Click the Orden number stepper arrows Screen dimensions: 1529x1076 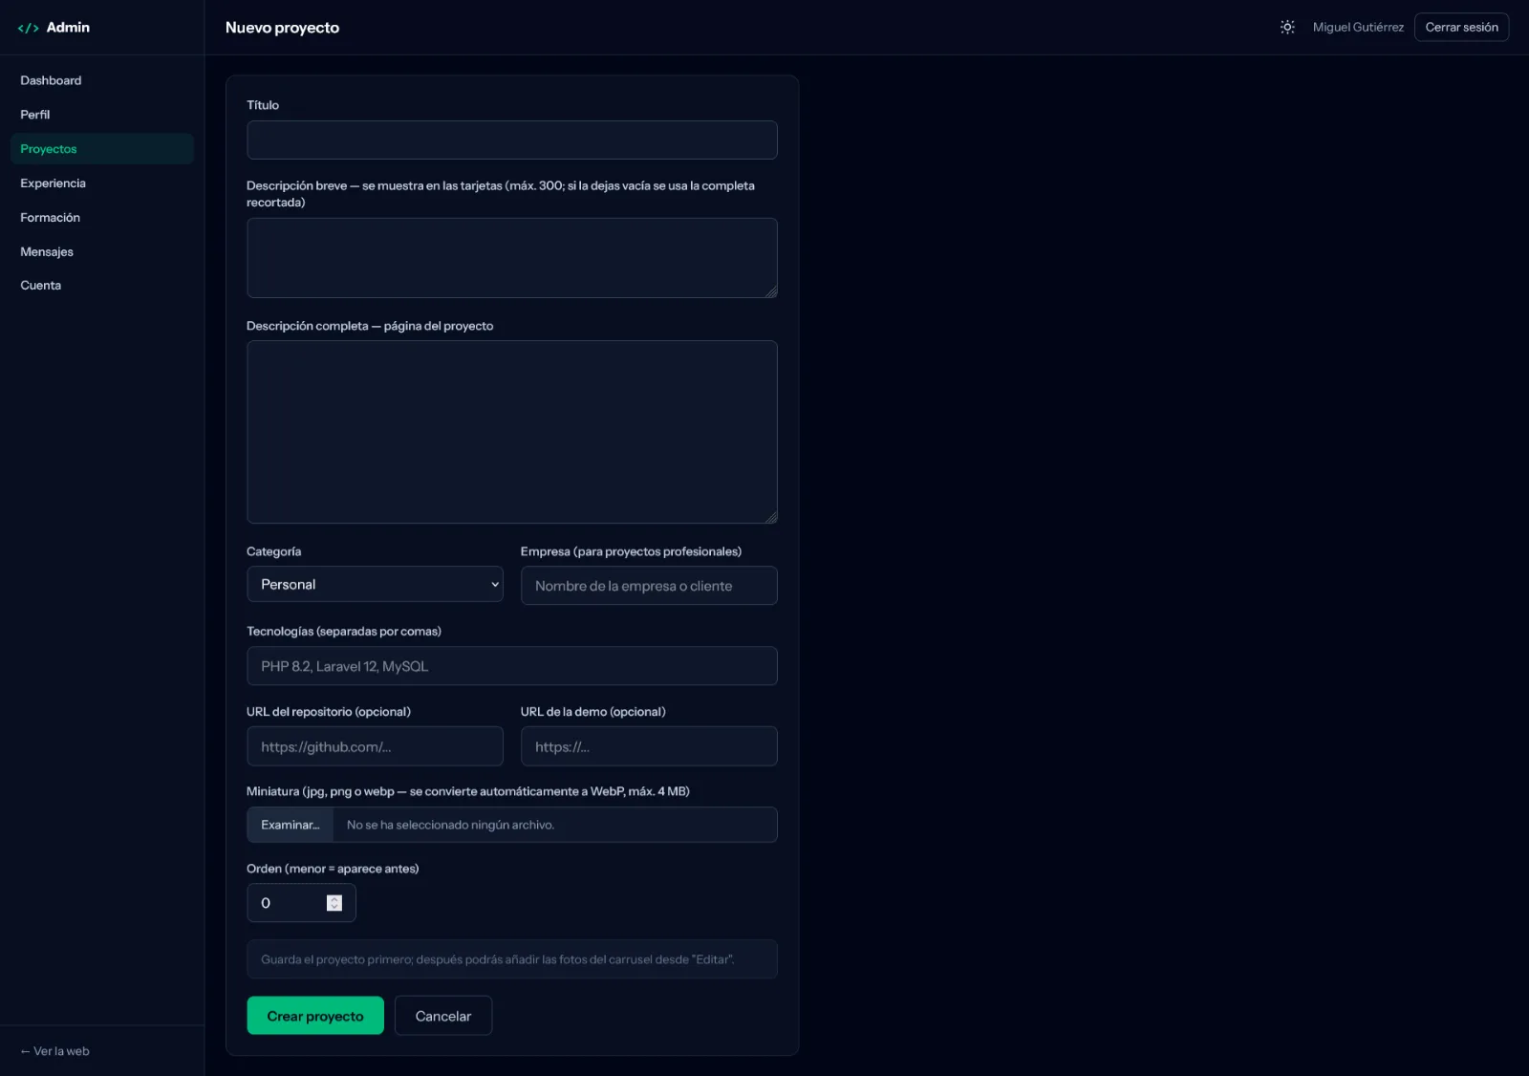pyautogui.click(x=334, y=903)
